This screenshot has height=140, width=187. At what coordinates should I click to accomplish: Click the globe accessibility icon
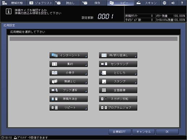[x=164, y=3]
